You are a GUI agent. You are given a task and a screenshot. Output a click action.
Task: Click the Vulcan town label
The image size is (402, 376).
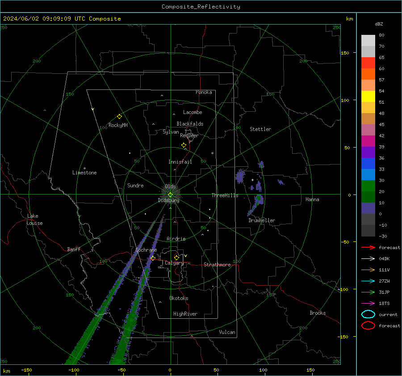coord(227,332)
